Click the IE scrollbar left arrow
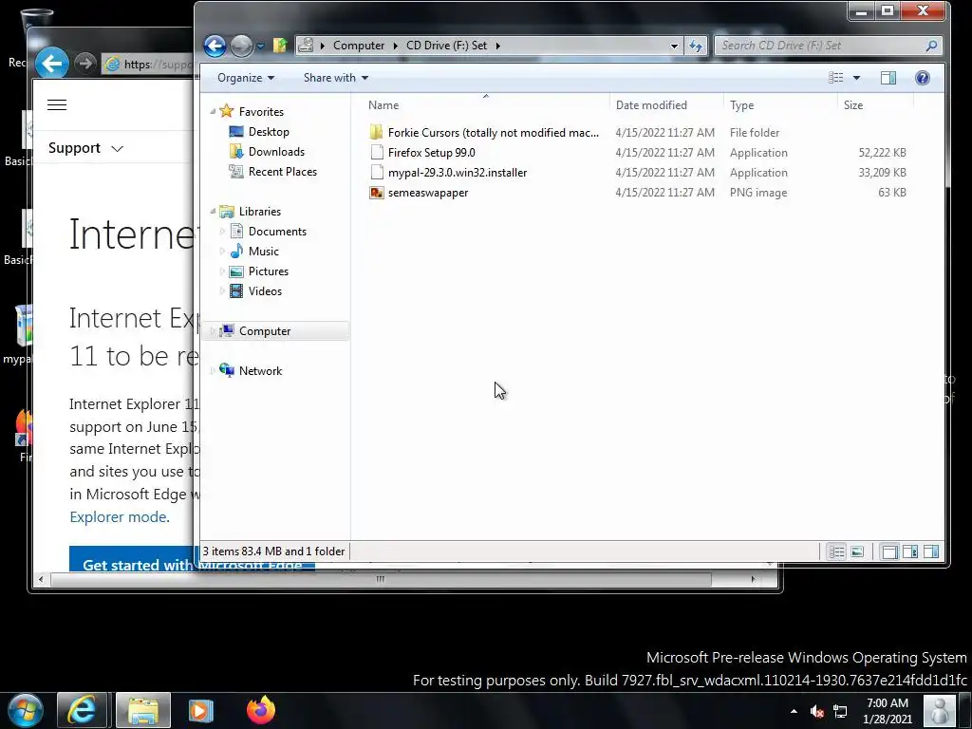Image resolution: width=972 pixels, height=729 pixels. click(x=41, y=579)
